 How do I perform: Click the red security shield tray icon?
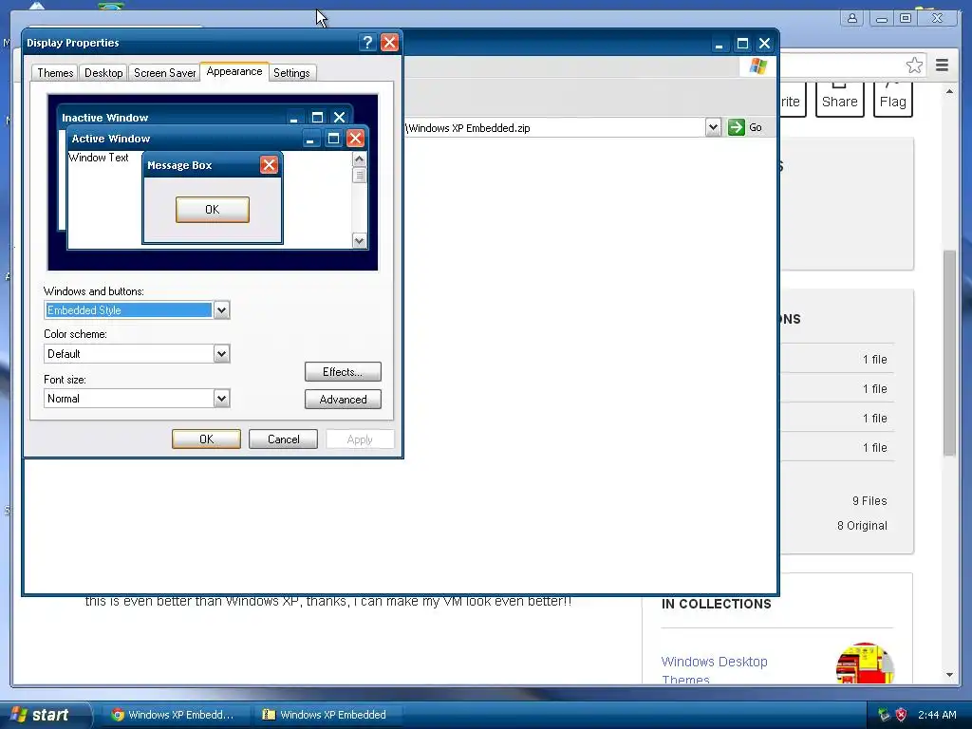[902, 715]
